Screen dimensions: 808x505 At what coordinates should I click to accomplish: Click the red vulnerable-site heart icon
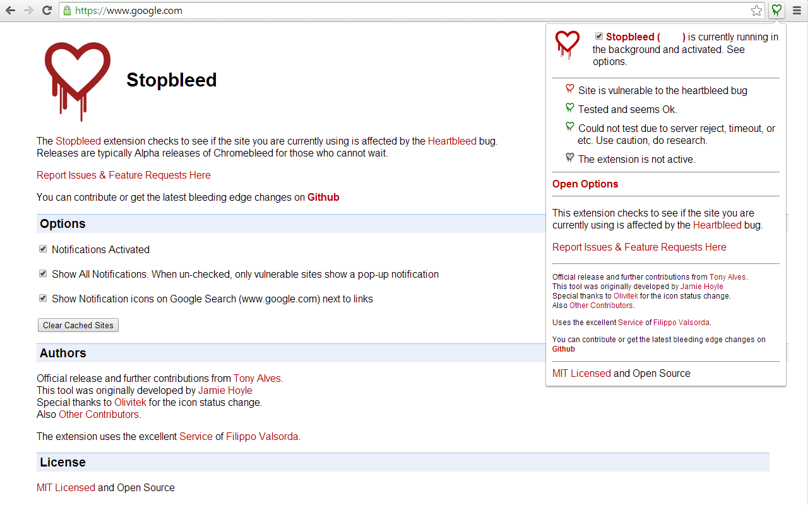coord(570,90)
